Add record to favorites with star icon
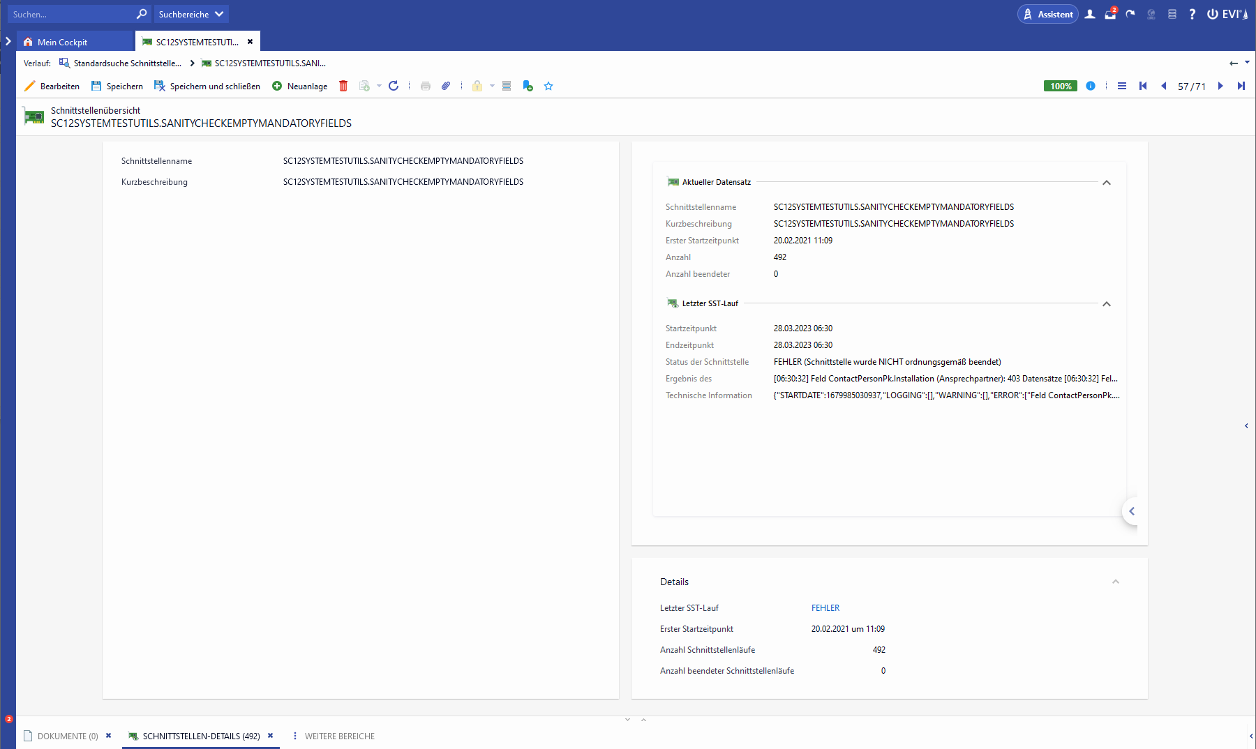This screenshot has height=749, width=1256. point(548,86)
